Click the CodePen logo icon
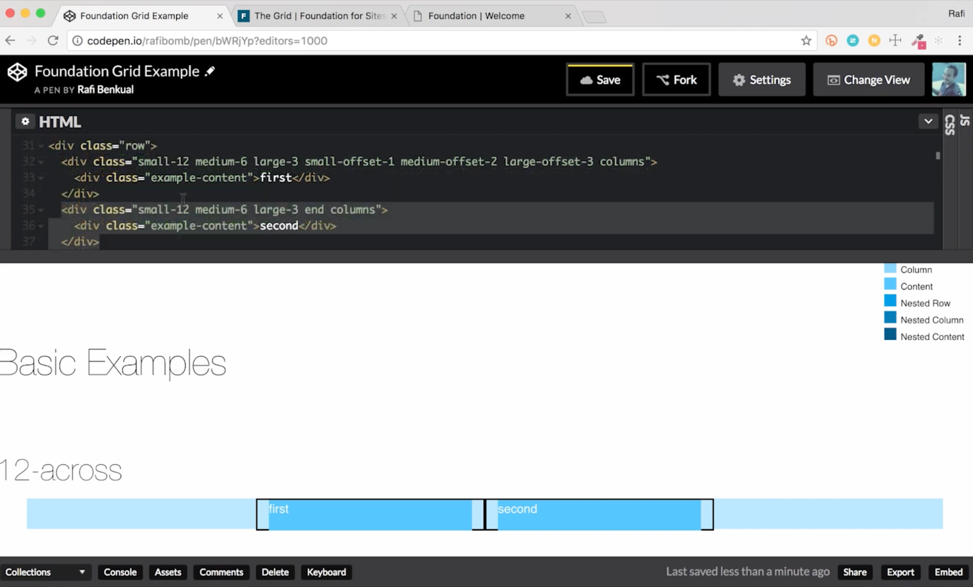This screenshot has width=973, height=587. coord(18,72)
